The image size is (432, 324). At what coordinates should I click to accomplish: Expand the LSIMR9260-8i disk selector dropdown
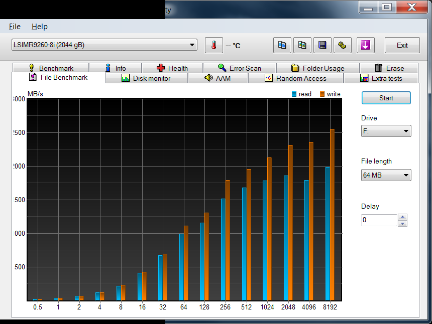[x=104, y=45]
